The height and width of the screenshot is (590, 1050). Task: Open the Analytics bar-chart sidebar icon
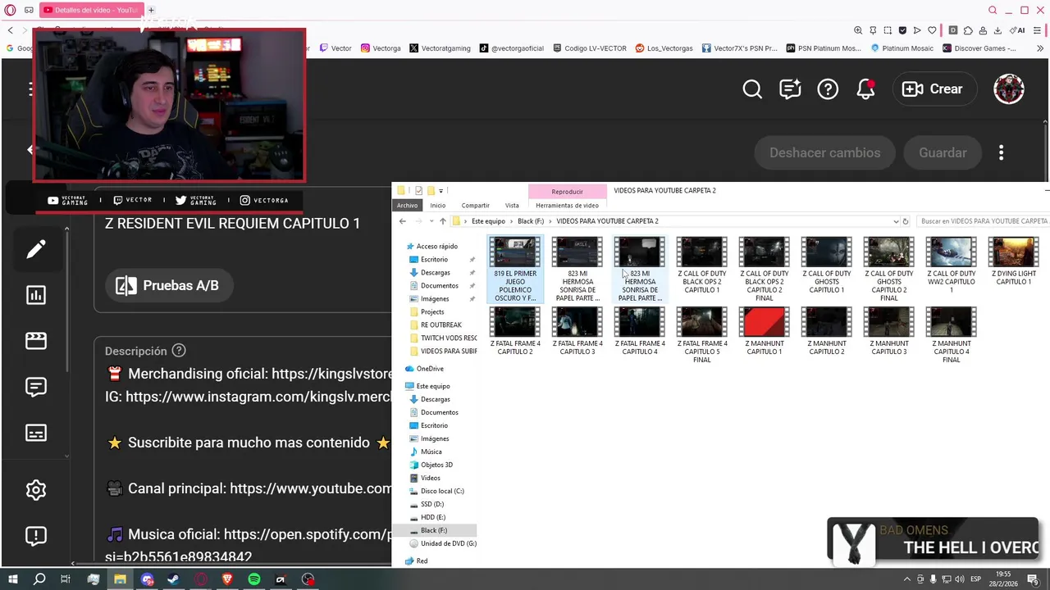[36, 296]
